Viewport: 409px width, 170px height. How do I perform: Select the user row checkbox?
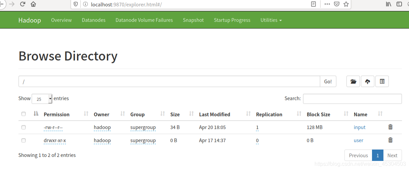point(24,140)
